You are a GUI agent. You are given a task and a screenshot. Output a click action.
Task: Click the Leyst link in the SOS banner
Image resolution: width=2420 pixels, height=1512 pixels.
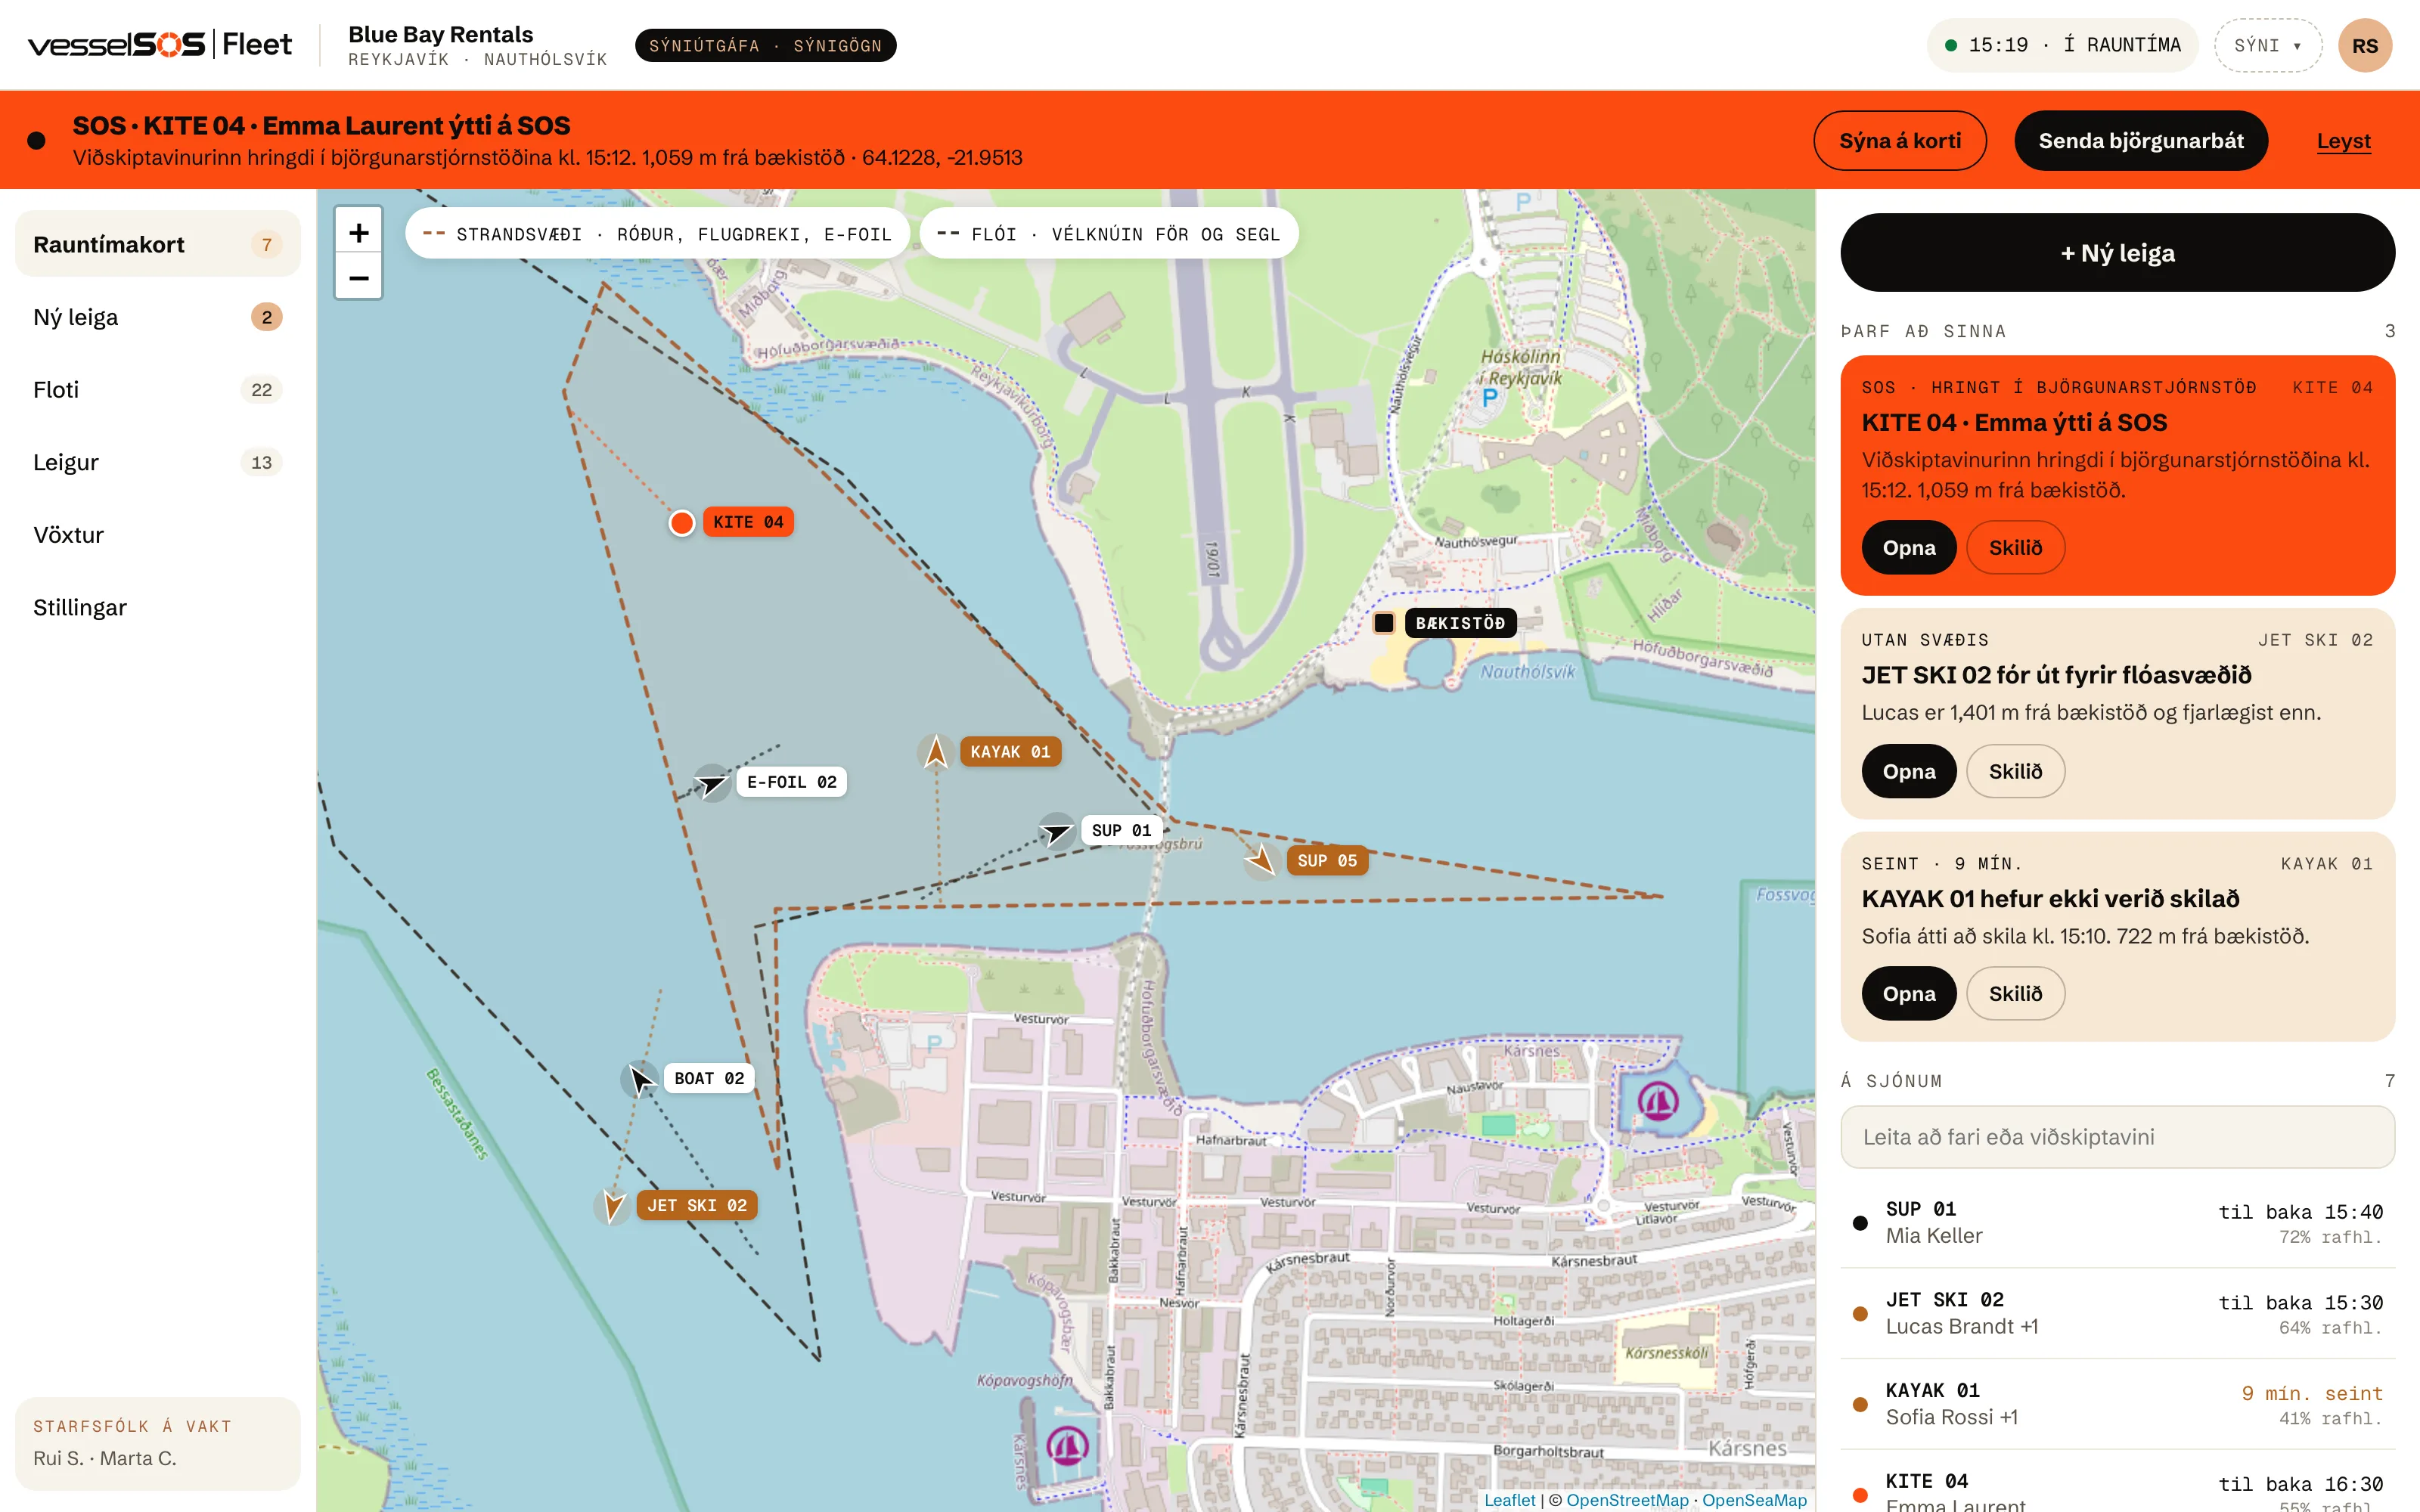[x=2343, y=141]
